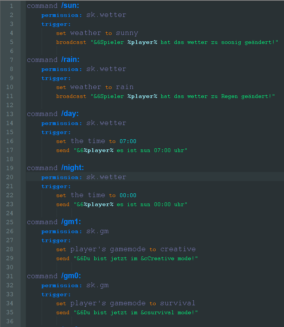Click the highlighted 'permission:' on line 20
The height and width of the screenshot is (327, 284).
pos(61,177)
